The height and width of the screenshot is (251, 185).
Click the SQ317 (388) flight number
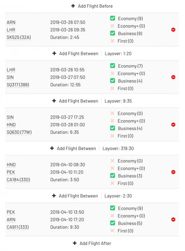18,85
